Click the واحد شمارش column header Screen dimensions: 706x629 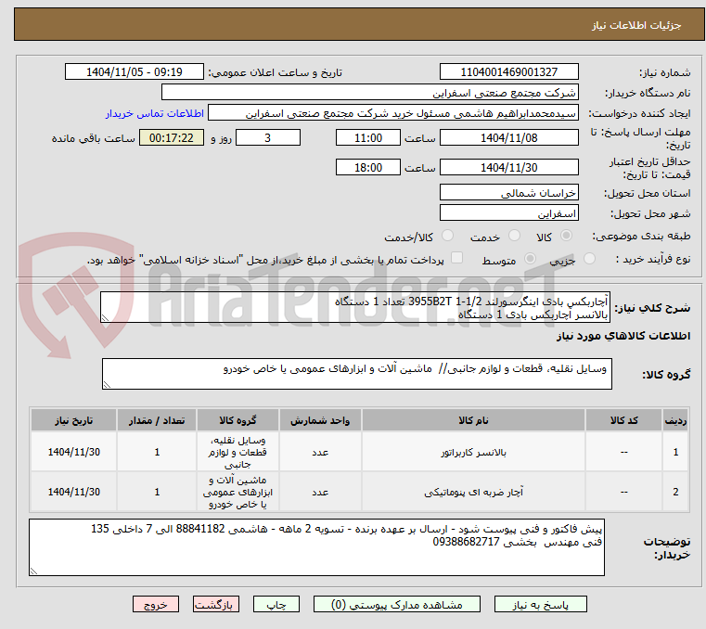(320, 420)
